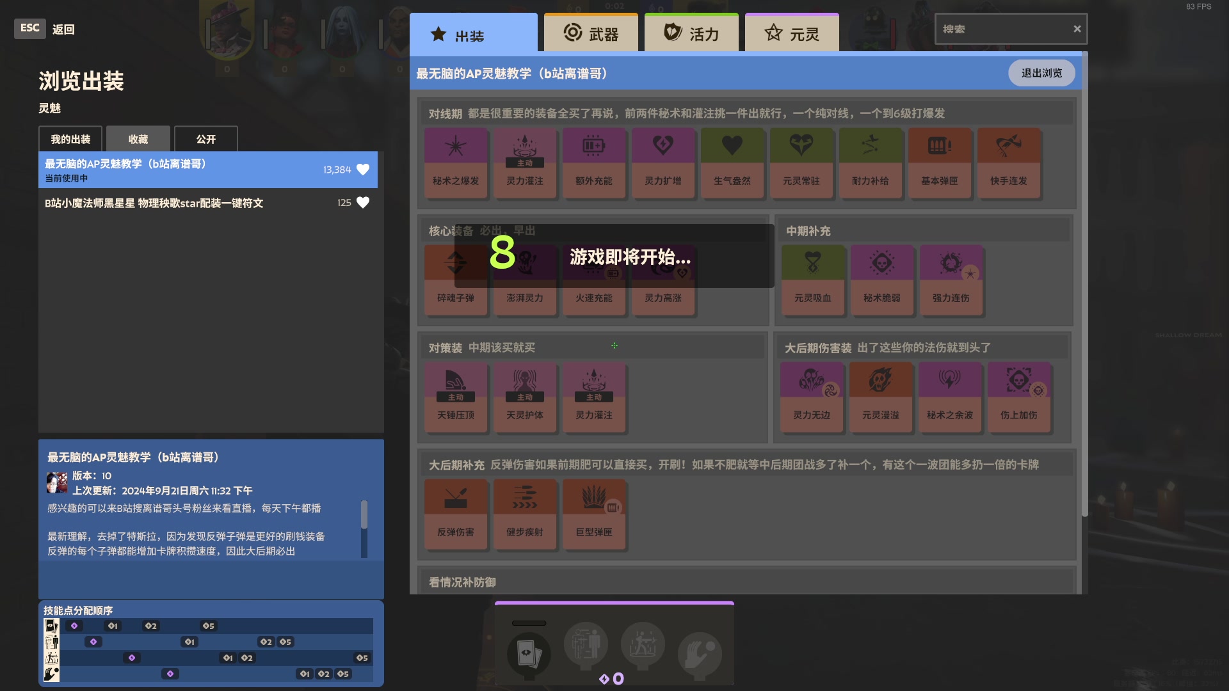
Task: Select the 秘术脆弱 item card
Action: pos(882,280)
